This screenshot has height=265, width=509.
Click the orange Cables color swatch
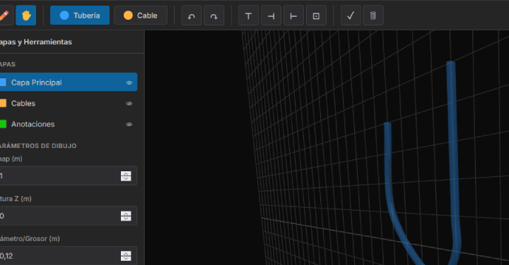pyautogui.click(x=3, y=103)
